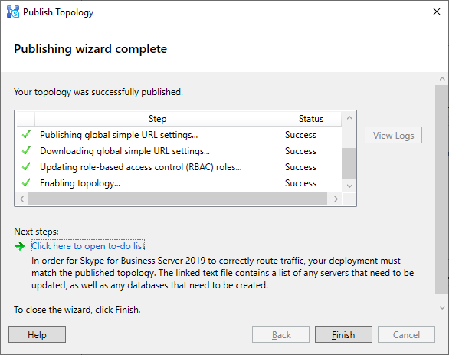
Task: Close the Publish Topology window
Action: 437,12
